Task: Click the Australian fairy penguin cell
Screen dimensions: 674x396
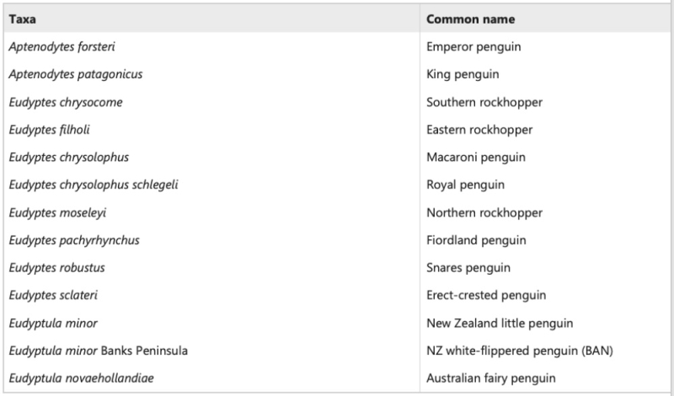Action: [x=491, y=378]
